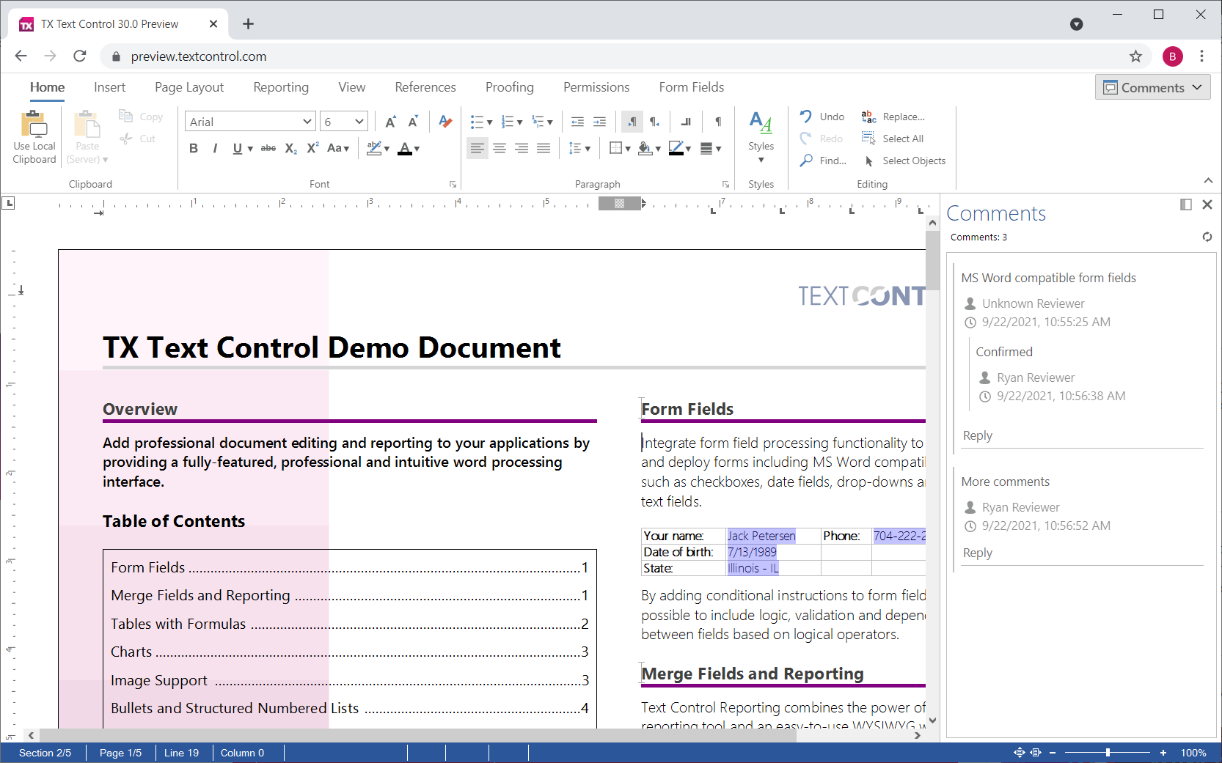Toggle show paragraph control characters
Viewport: 1222px width, 763px height.
718,122
